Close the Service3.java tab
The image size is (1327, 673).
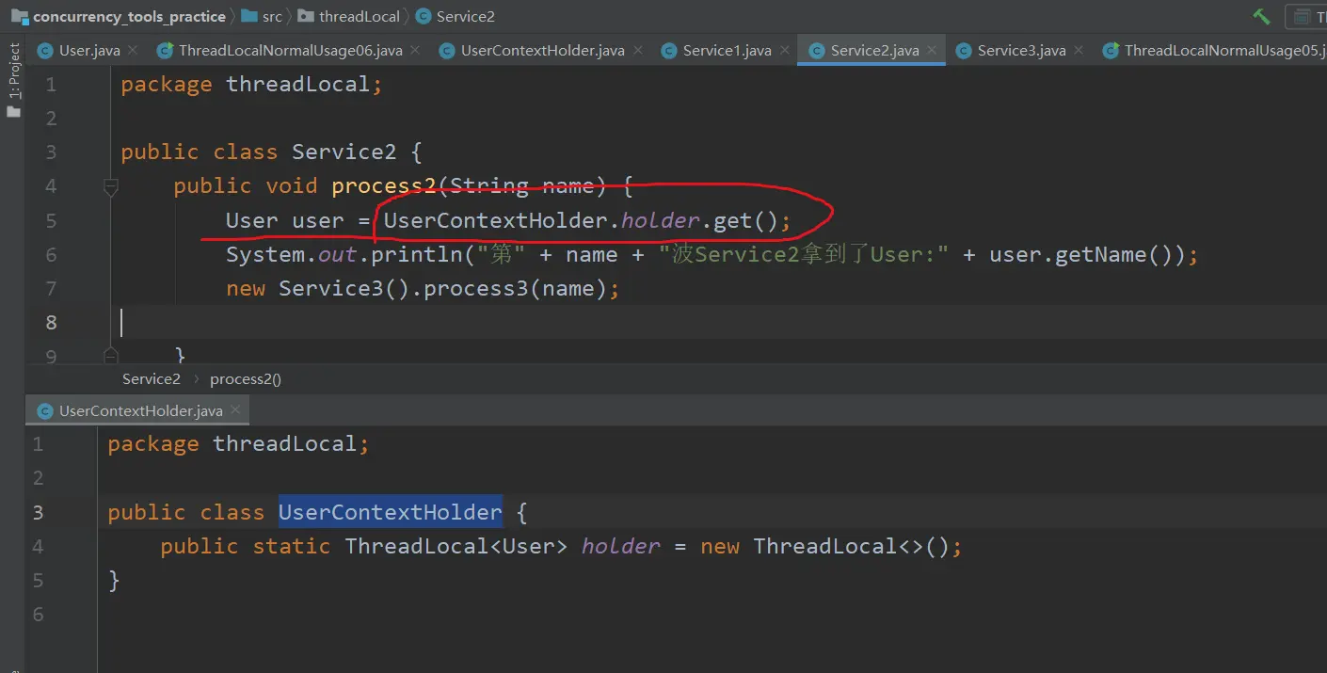point(1079,50)
